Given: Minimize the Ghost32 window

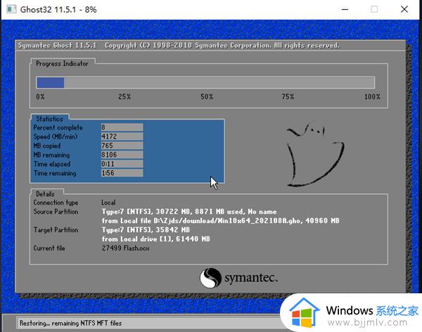Looking at the screenshot, I should (x=345, y=9).
